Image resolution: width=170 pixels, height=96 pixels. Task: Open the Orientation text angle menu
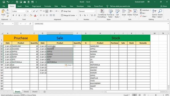(51, 11)
